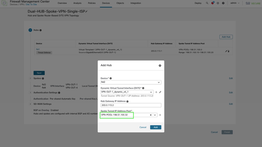Click the Hub Gateway IP Address field

[x=131, y=105]
